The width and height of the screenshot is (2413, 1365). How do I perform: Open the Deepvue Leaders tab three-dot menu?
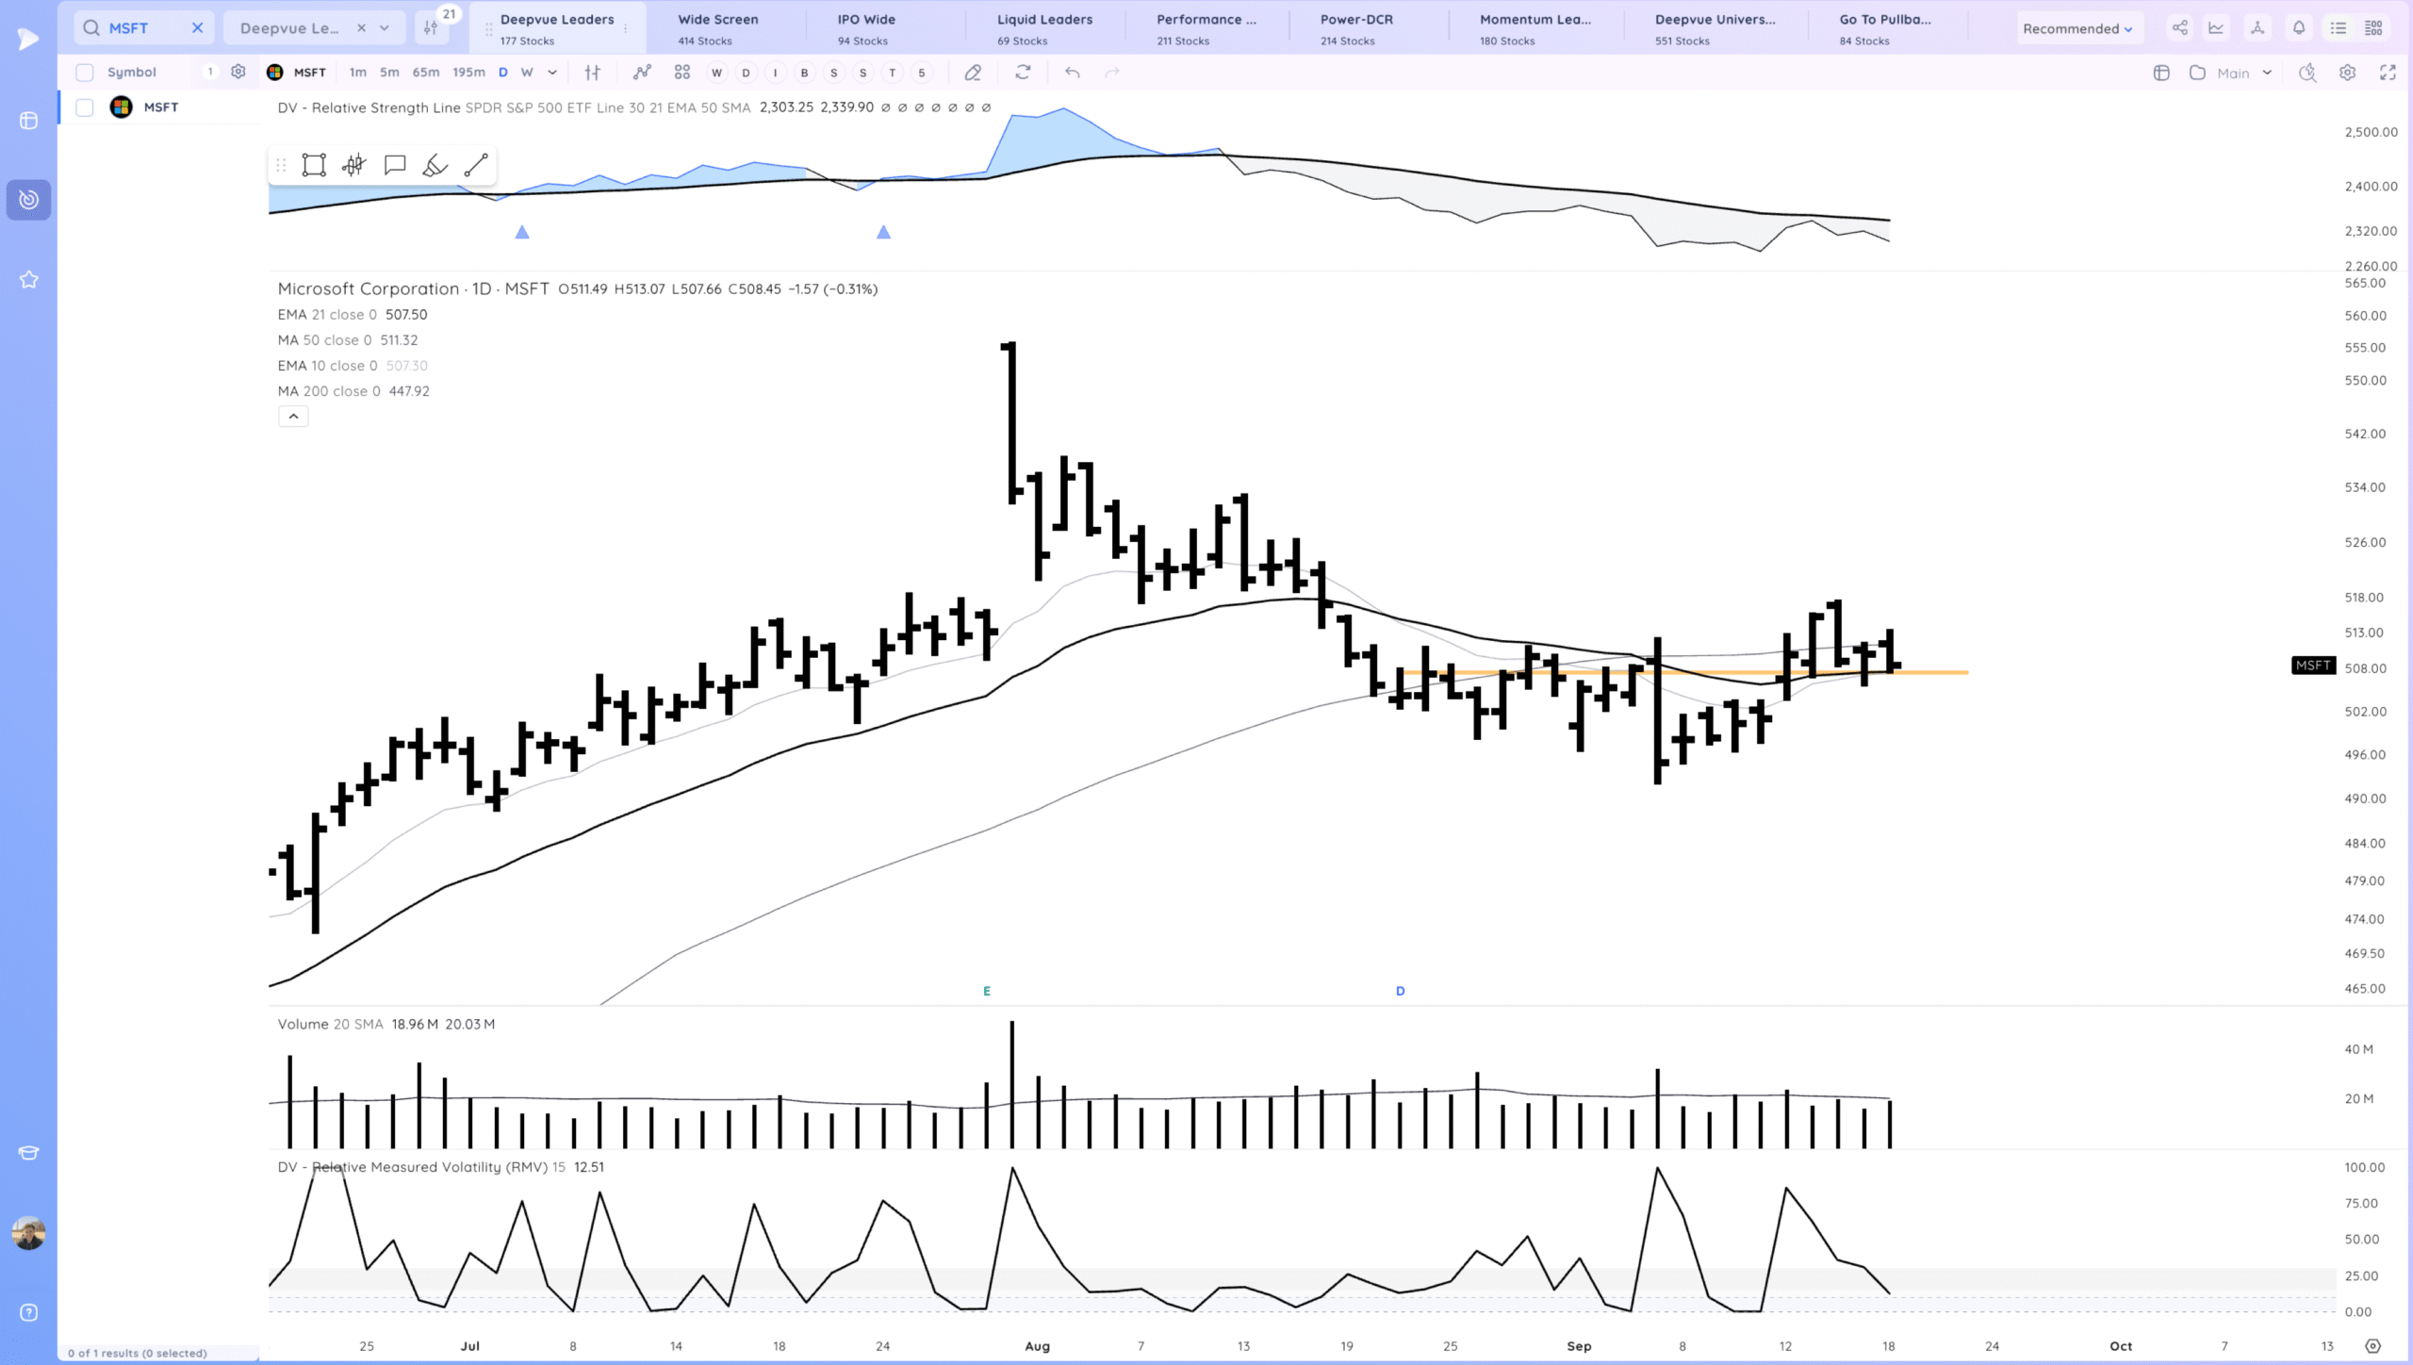tap(626, 28)
